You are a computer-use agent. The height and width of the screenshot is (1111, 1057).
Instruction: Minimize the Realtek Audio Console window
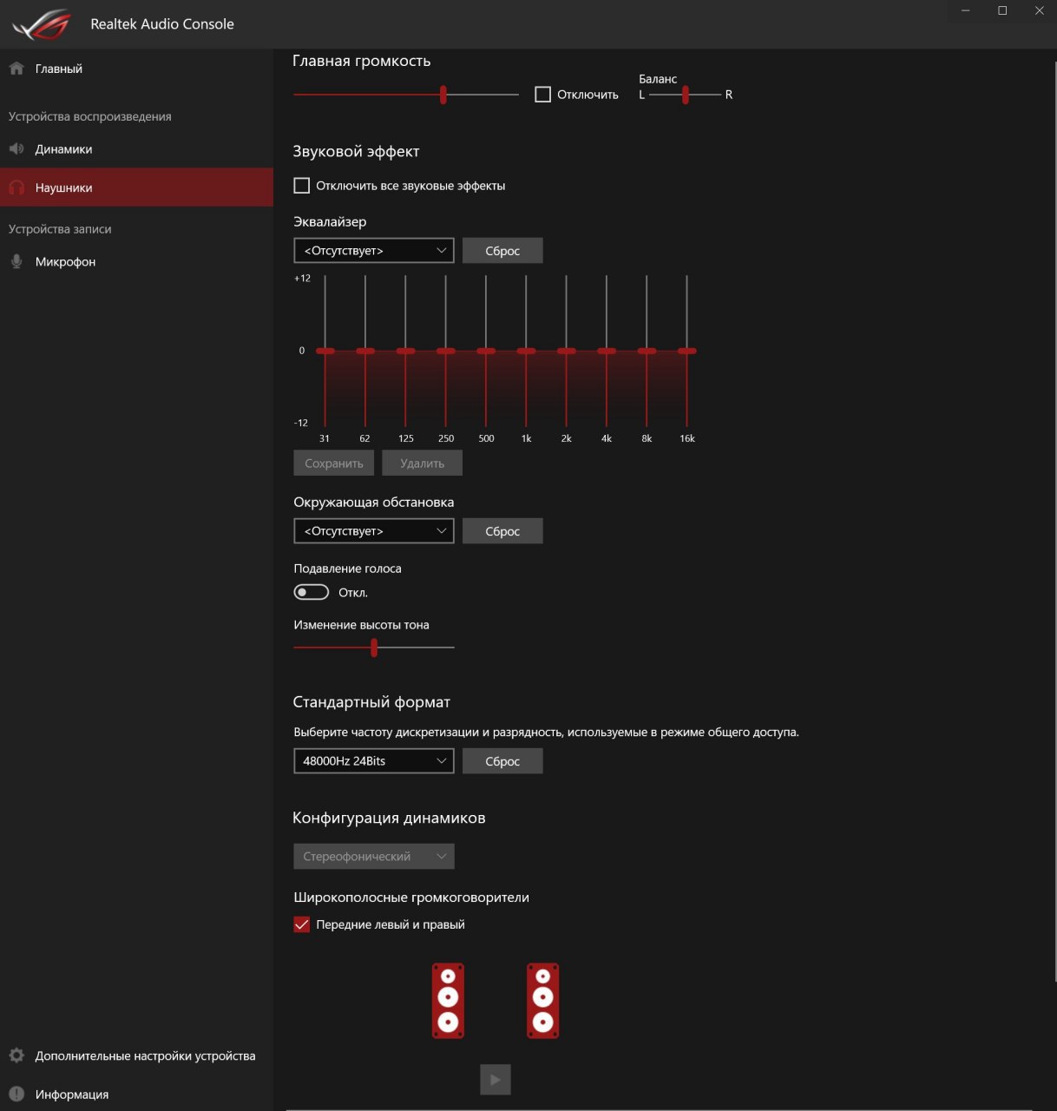tap(966, 10)
